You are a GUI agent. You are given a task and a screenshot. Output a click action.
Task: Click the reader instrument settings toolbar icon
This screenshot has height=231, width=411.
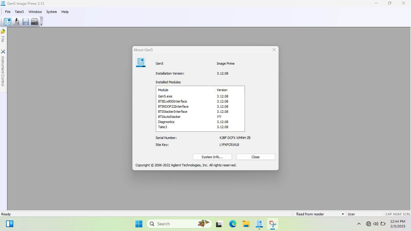click(x=35, y=22)
